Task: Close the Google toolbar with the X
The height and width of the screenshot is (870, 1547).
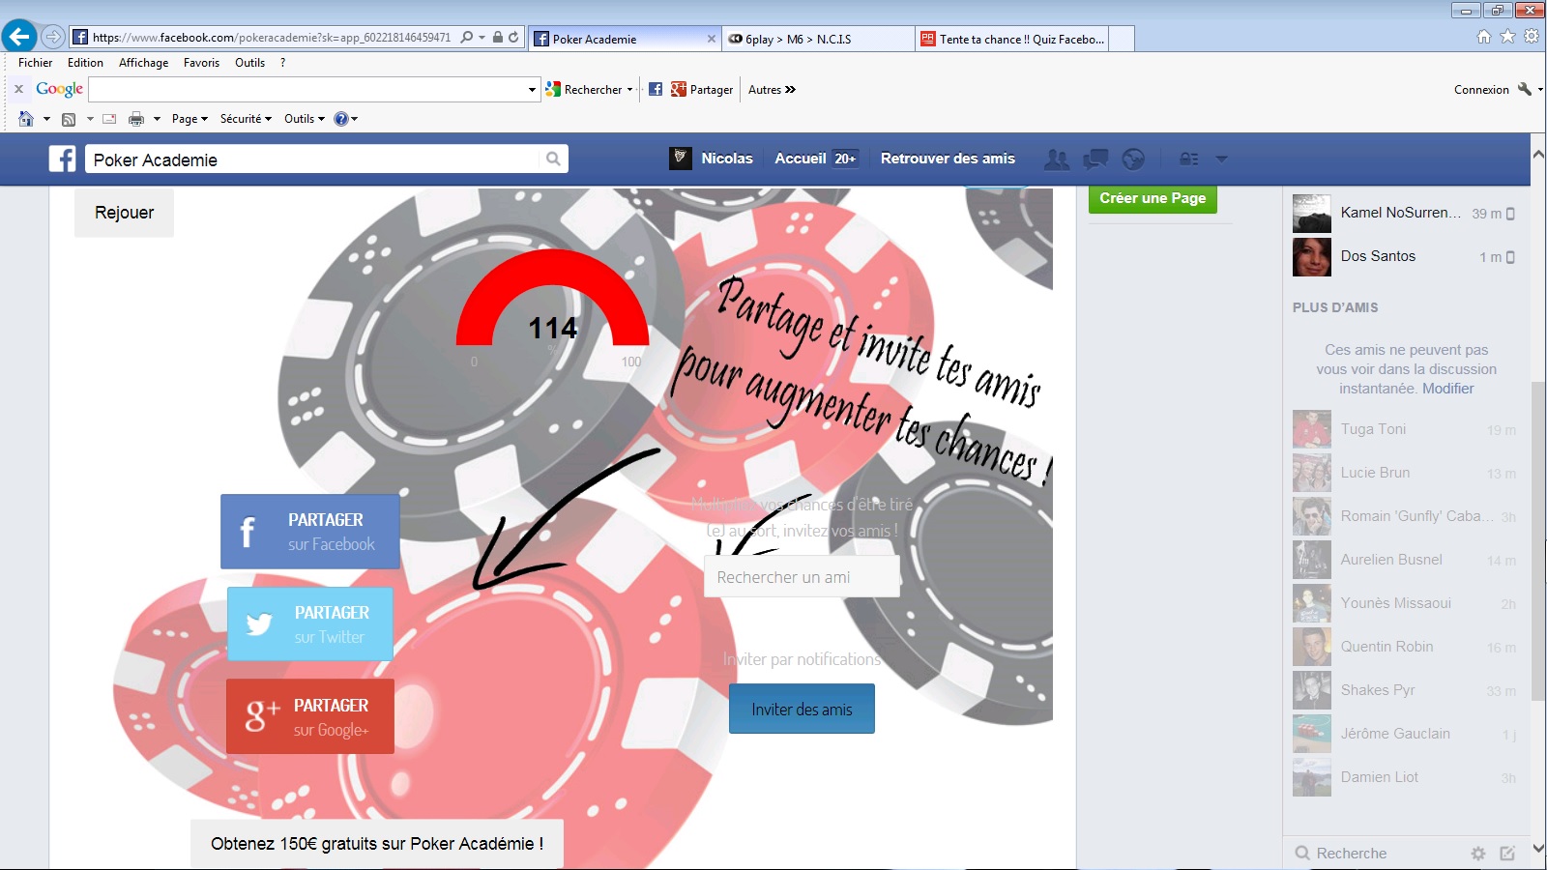Action: [x=18, y=89]
